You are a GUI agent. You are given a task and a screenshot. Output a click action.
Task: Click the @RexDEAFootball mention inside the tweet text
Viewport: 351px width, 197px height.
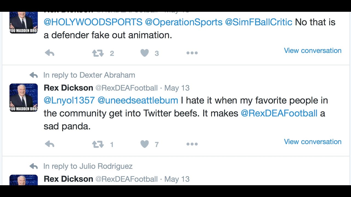[x=279, y=113]
